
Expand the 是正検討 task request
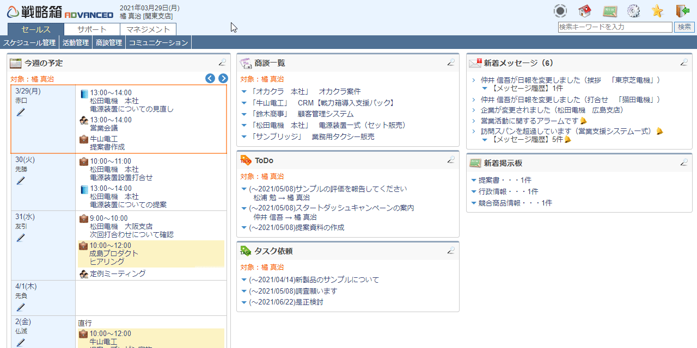(x=244, y=303)
